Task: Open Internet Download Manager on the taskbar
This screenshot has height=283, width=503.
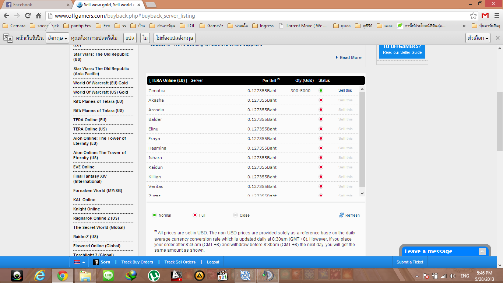Action: (131, 275)
